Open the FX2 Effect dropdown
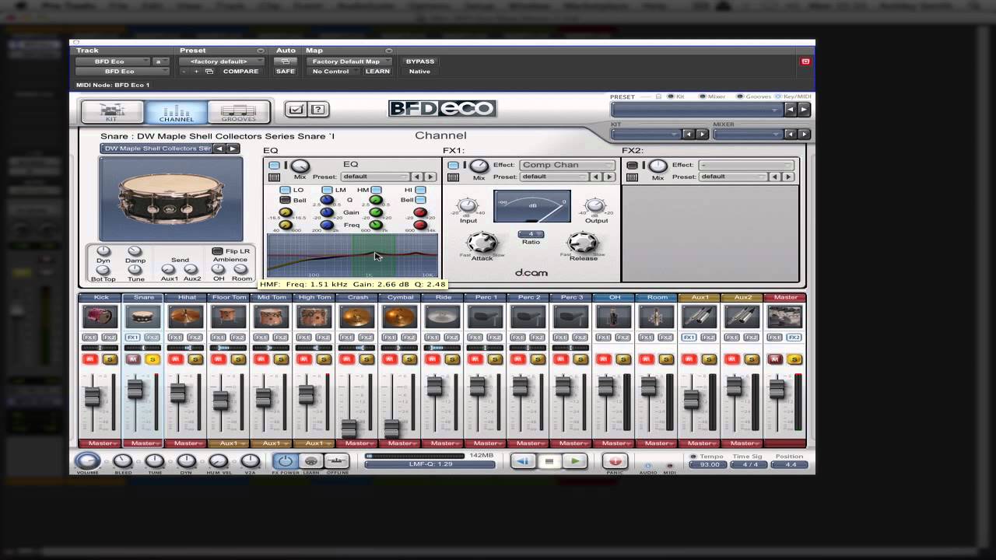The image size is (996, 560). 745,165
